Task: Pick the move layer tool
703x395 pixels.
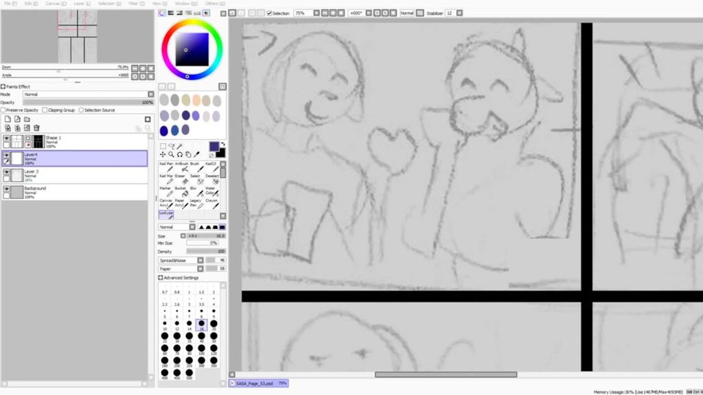Action: pyautogui.click(x=163, y=154)
